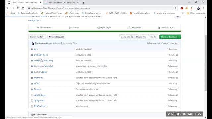Open the .gitattributes file

pos(40,95)
